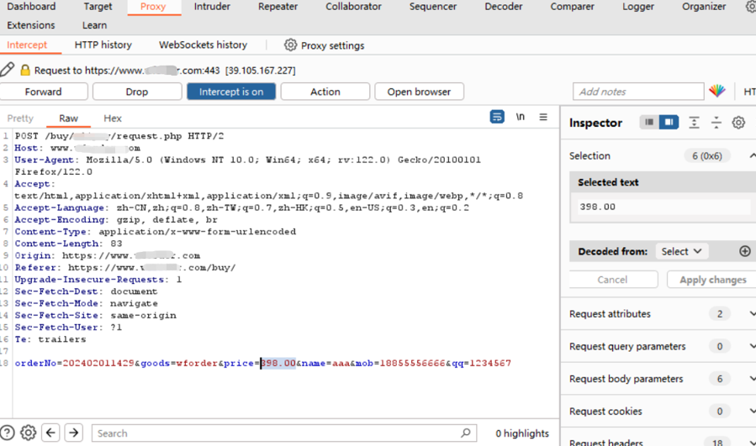756x446 pixels.
Task: Click the mob value 18855556666
Action: pyautogui.click(x=413, y=363)
